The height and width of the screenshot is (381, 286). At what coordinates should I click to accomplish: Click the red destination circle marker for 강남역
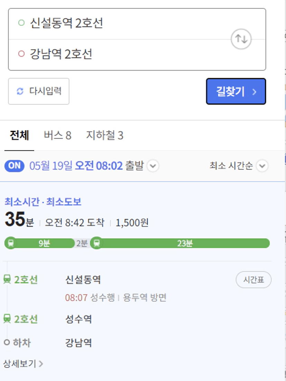(21, 54)
